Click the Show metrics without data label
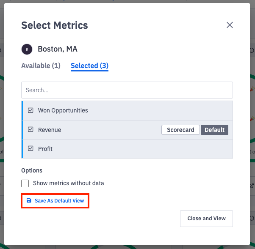The image size is (255, 249). (x=68, y=183)
